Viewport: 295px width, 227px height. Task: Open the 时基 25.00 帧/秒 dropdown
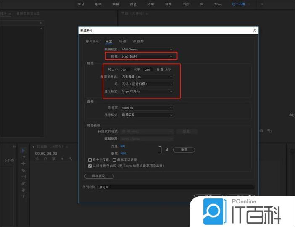pos(147,56)
